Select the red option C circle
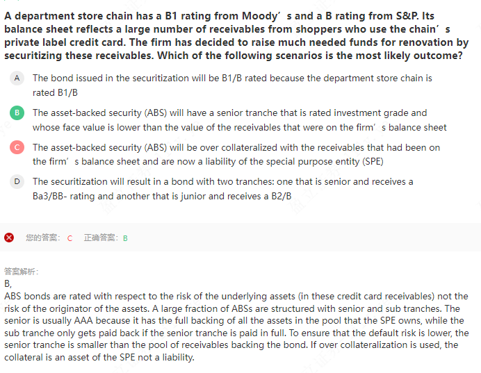This screenshot has width=481, height=373. click(x=17, y=147)
